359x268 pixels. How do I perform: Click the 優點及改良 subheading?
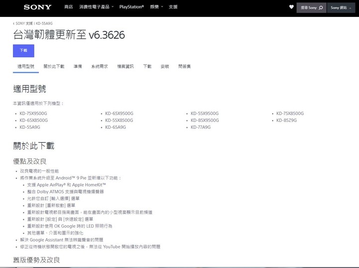30,162
